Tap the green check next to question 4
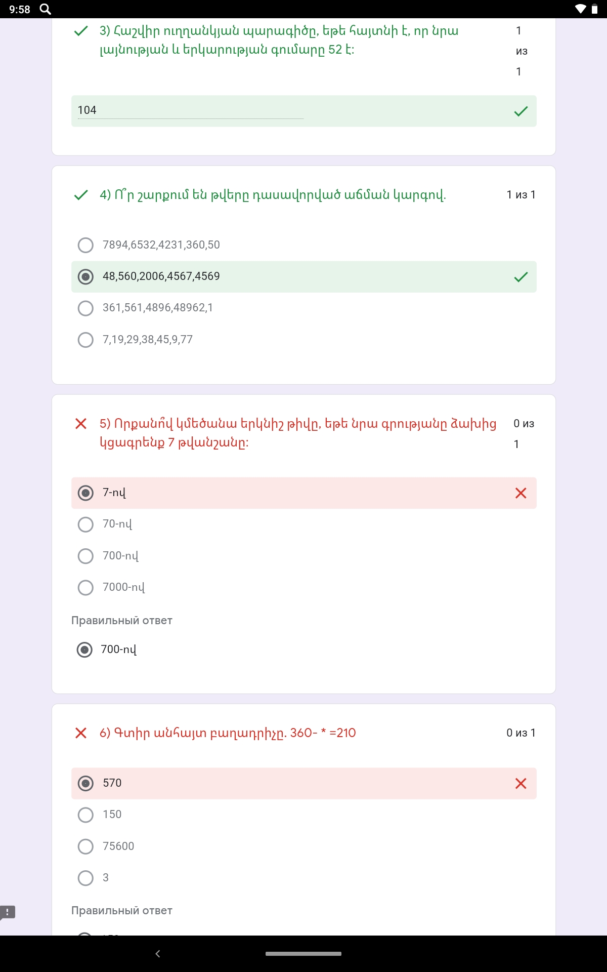This screenshot has height=972, width=607. click(x=81, y=195)
